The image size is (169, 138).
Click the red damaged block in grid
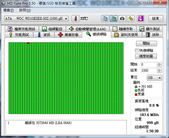pos(28,43)
